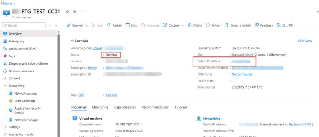Collapse the sidebar with double chevron
This screenshot has height=137, width=319.
(56, 26)
